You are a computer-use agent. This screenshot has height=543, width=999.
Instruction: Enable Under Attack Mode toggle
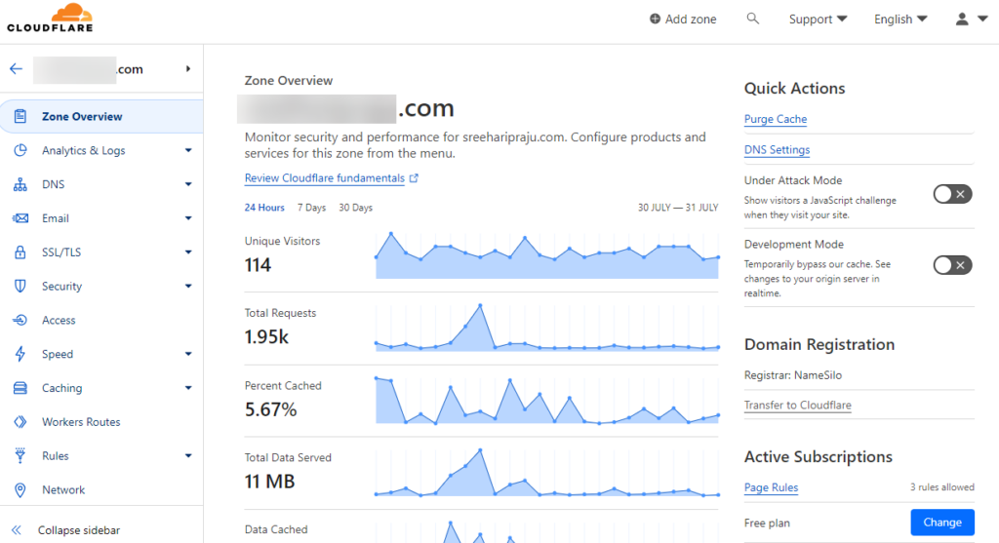[x=952, y=194]
